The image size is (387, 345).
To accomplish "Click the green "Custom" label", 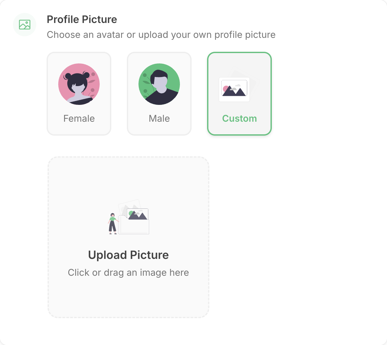I will (239, 118).
